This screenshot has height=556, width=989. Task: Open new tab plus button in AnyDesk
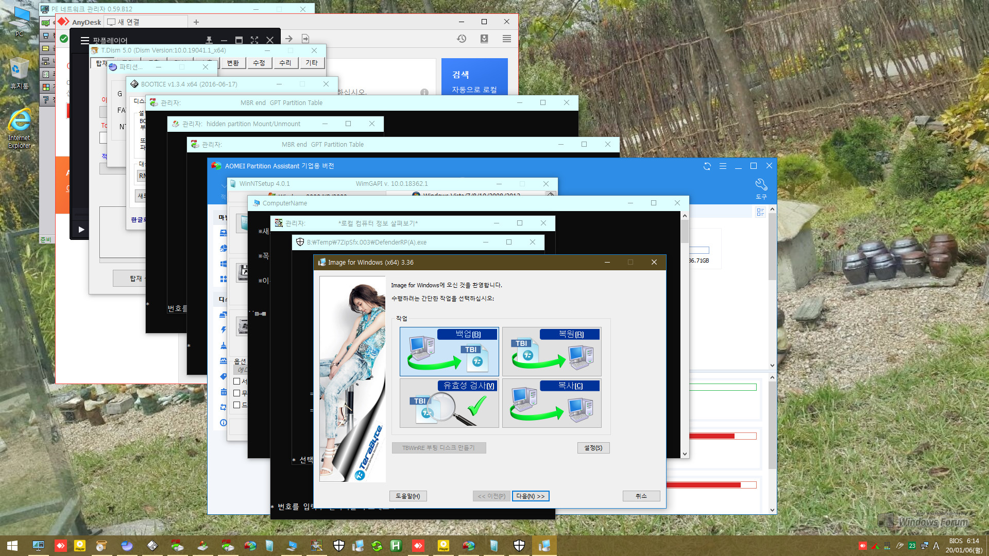pyautogui.click(x=196, y=22)
